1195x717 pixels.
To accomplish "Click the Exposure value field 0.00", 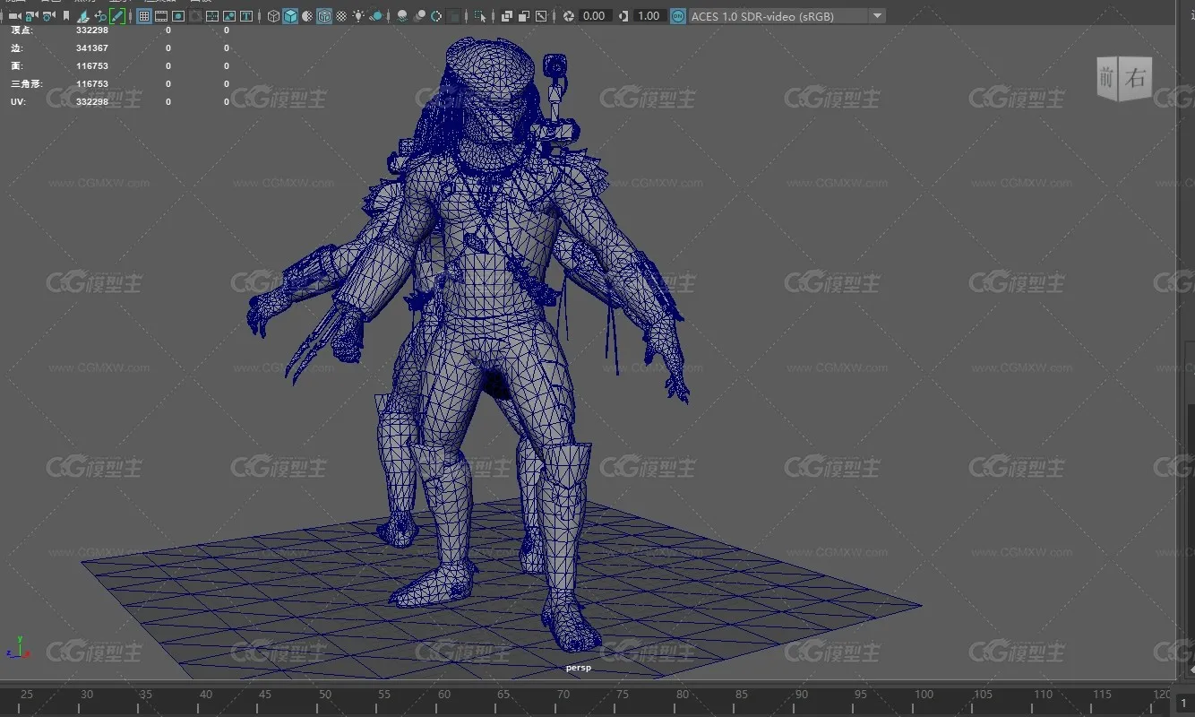I will [594, 16].
